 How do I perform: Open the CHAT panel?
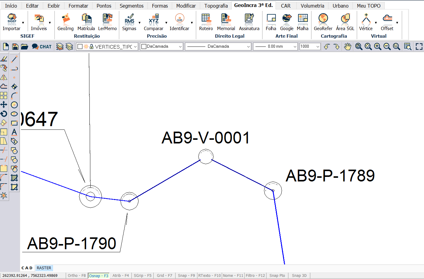click(x=42, y=46)
